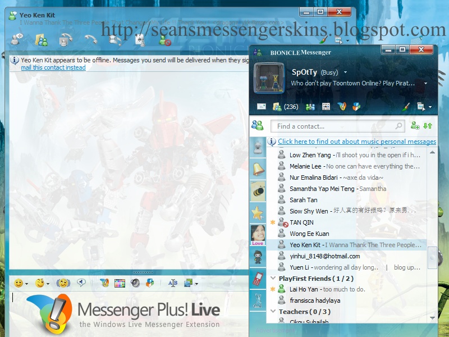Click the voice clip icon

[x=81, y=283]
